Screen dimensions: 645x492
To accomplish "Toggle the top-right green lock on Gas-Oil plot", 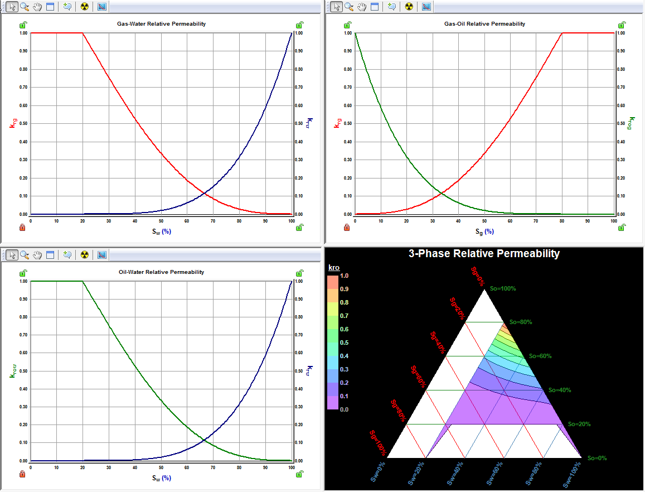I will click(x=622, y=25).
